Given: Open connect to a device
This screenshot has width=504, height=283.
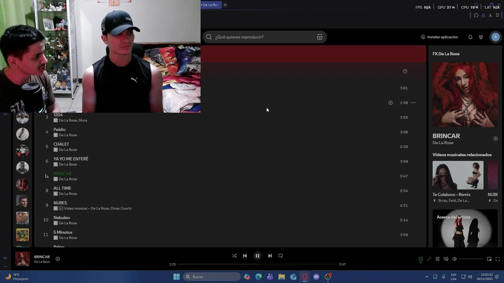Looking at the screenshot, I should click(446, 259).
